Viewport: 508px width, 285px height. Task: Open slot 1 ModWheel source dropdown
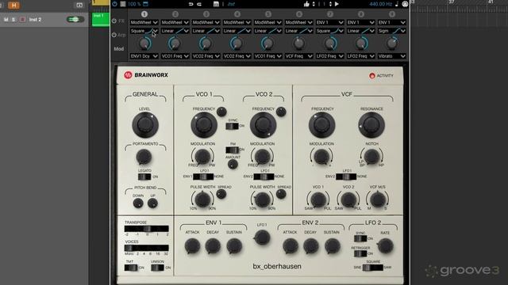tap(144, 22)
